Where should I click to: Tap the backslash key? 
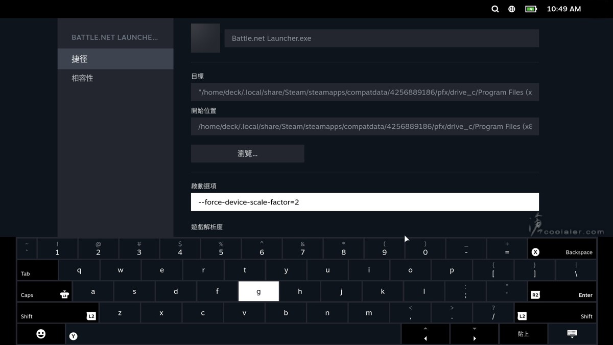point(576,270)
